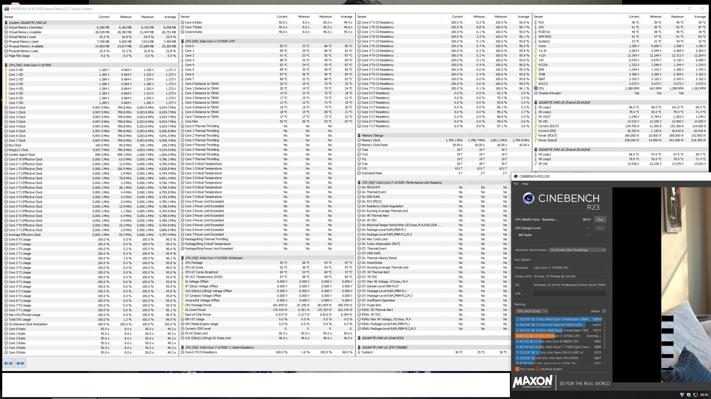
Task: Click the Cinebench logo sphere icon
Action: (529, 198)
